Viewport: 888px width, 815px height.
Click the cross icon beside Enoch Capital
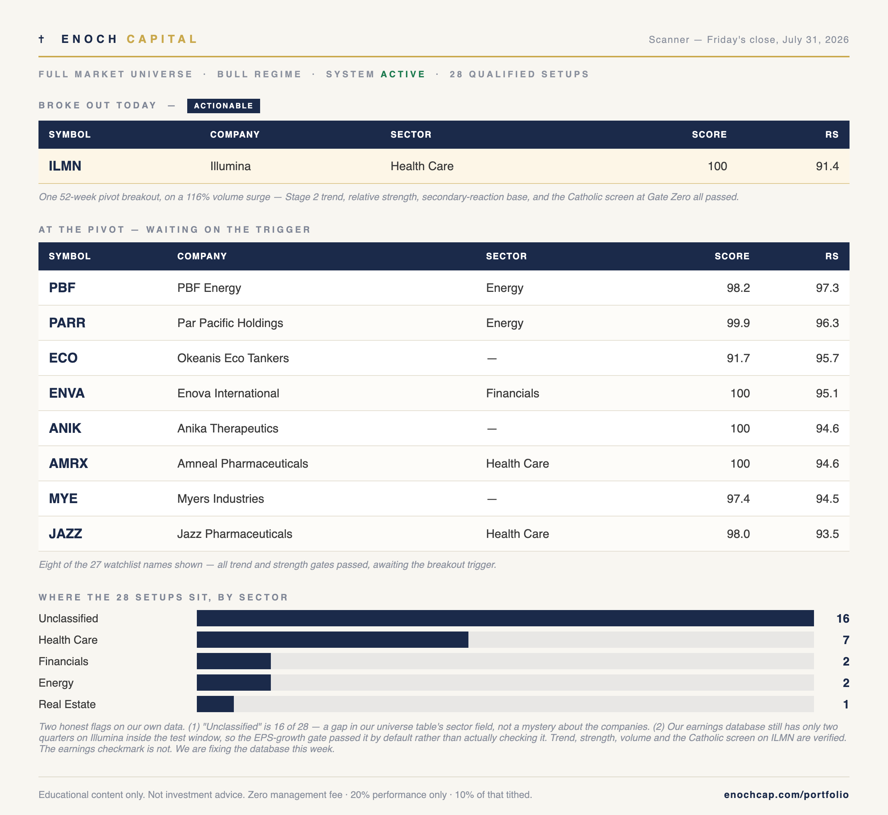click(x=41, y=39)
